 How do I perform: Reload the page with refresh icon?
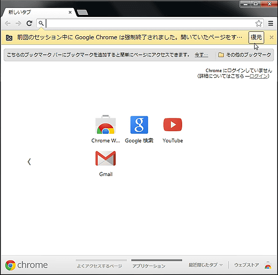click(29, 23)
